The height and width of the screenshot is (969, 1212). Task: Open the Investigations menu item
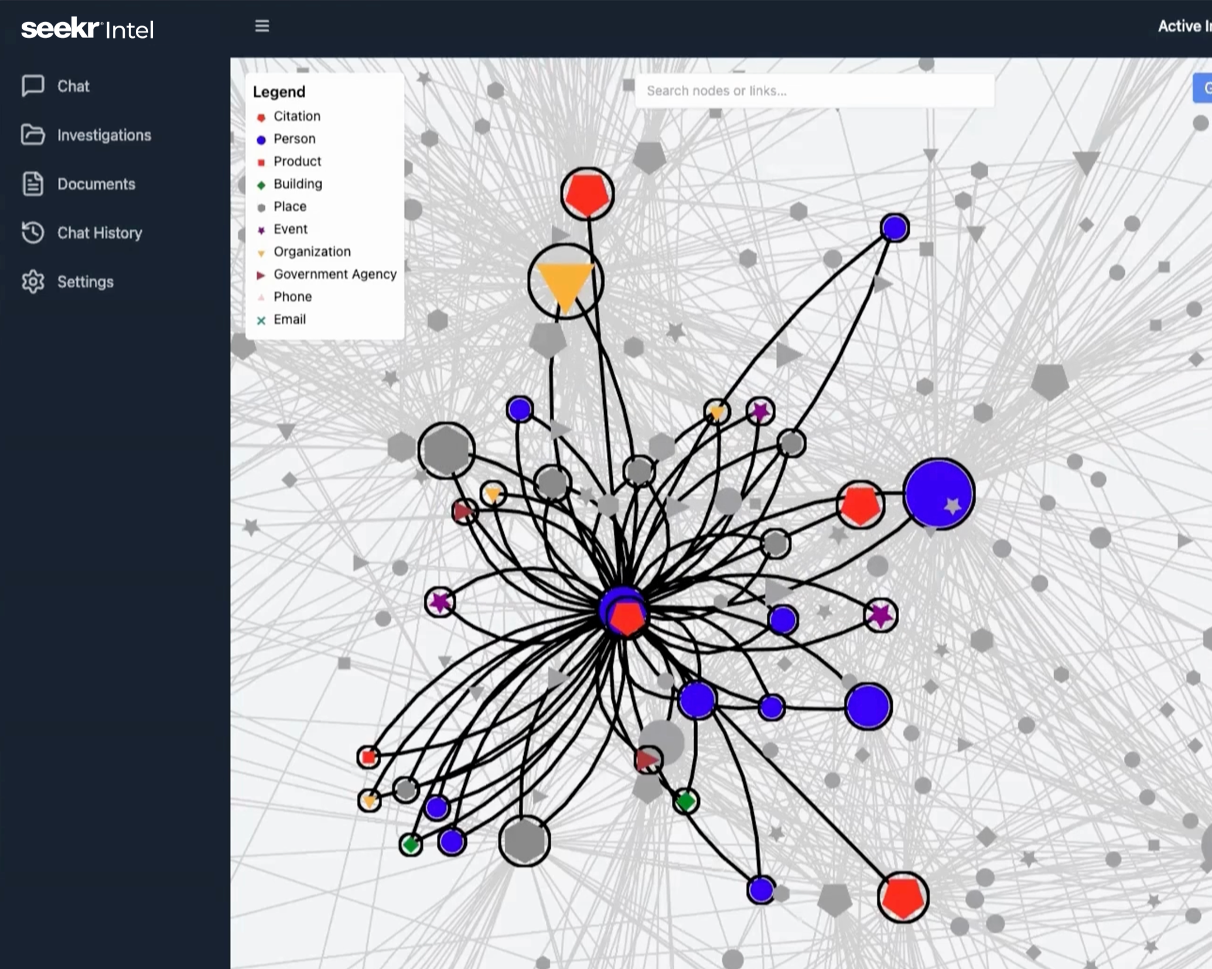click(x=104, y=135)
